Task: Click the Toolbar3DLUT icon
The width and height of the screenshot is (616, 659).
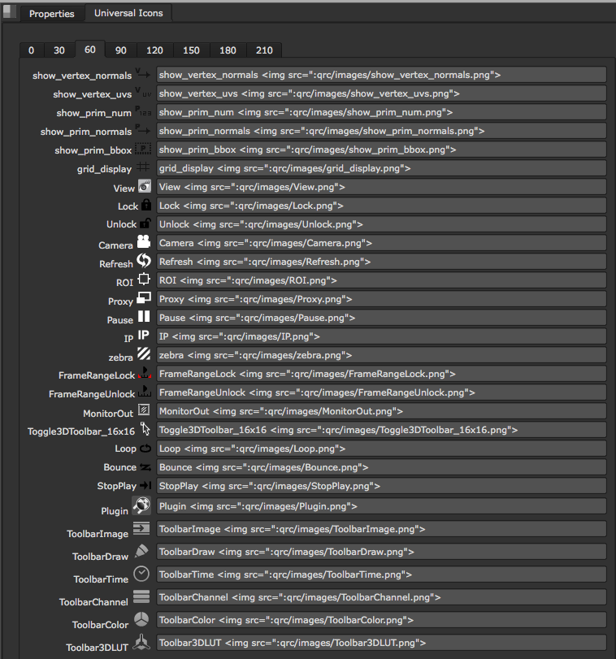Action: click(x=141, y=642)
